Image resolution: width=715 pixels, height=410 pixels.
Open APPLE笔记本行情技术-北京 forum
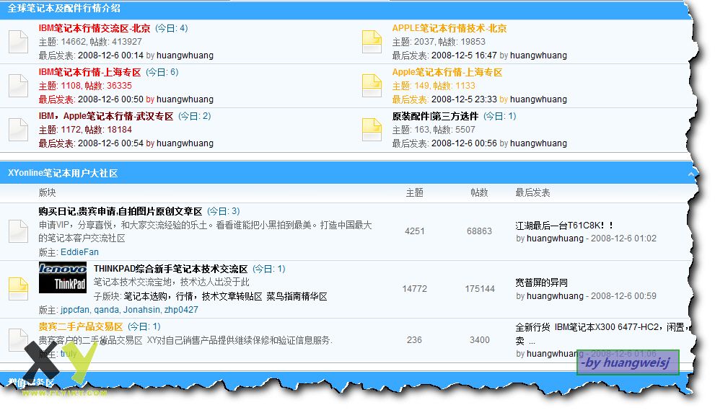click(449, 28)
